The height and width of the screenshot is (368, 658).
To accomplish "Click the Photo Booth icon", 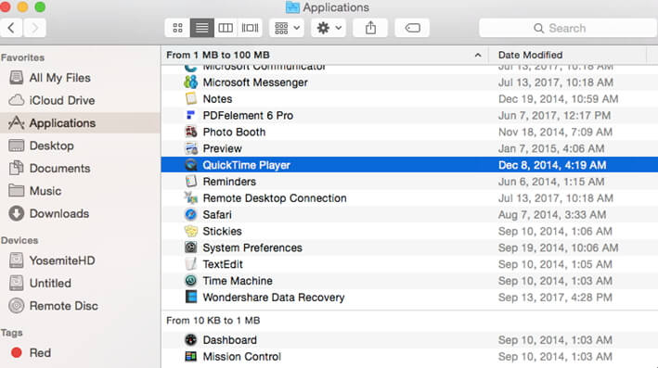I will tap(190, 132).
